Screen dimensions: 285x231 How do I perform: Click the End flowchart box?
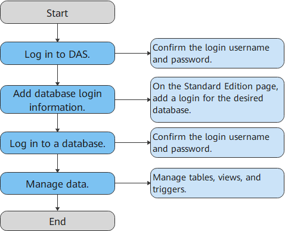tap(57, 221)
